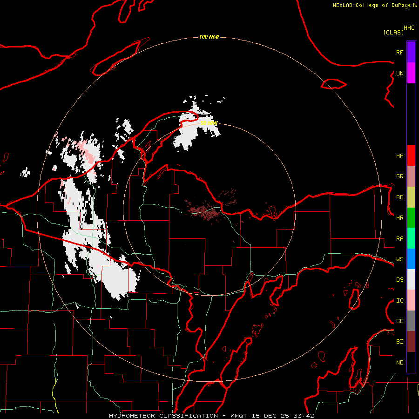Click the DS legend label
The width and height of the screenshot is (419, 419).
tap(399, 280)
